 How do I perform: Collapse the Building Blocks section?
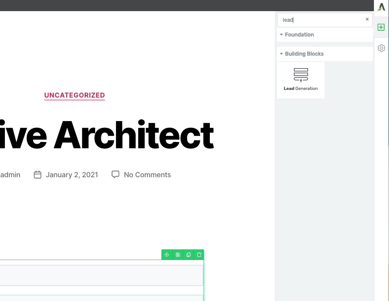coord(301,54)
